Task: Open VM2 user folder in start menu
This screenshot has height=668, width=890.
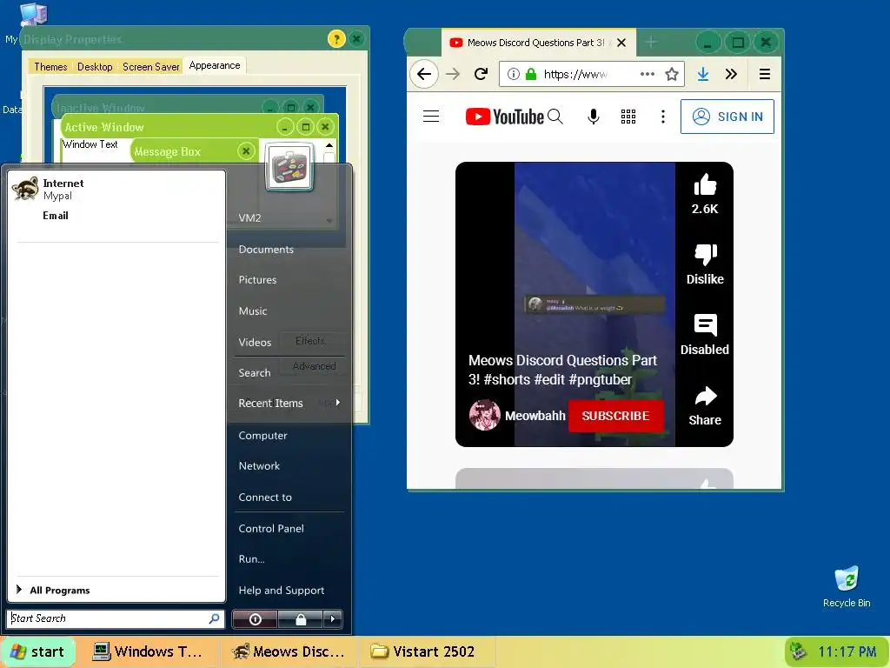Action: [249, 218]
